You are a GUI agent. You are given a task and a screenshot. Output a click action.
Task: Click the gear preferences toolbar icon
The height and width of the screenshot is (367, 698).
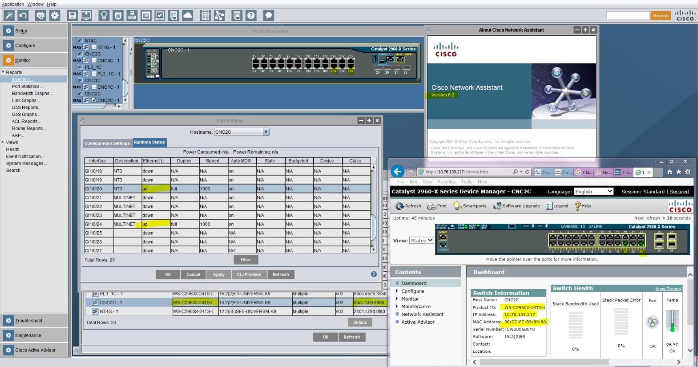coord(55,15)
